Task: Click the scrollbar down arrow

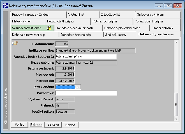Action: (176, 119)
